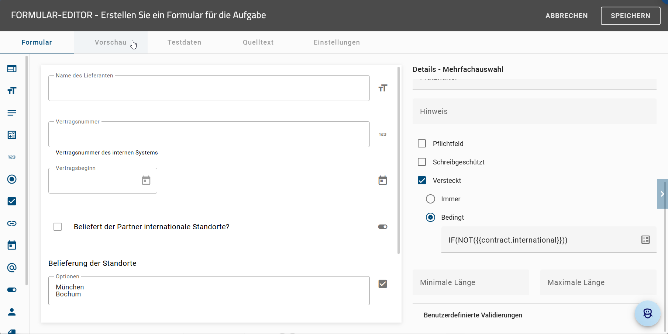The image size is (668, 334).
Task: Pick the checkbox element icon from the sidebar
Action: [12, 201]
